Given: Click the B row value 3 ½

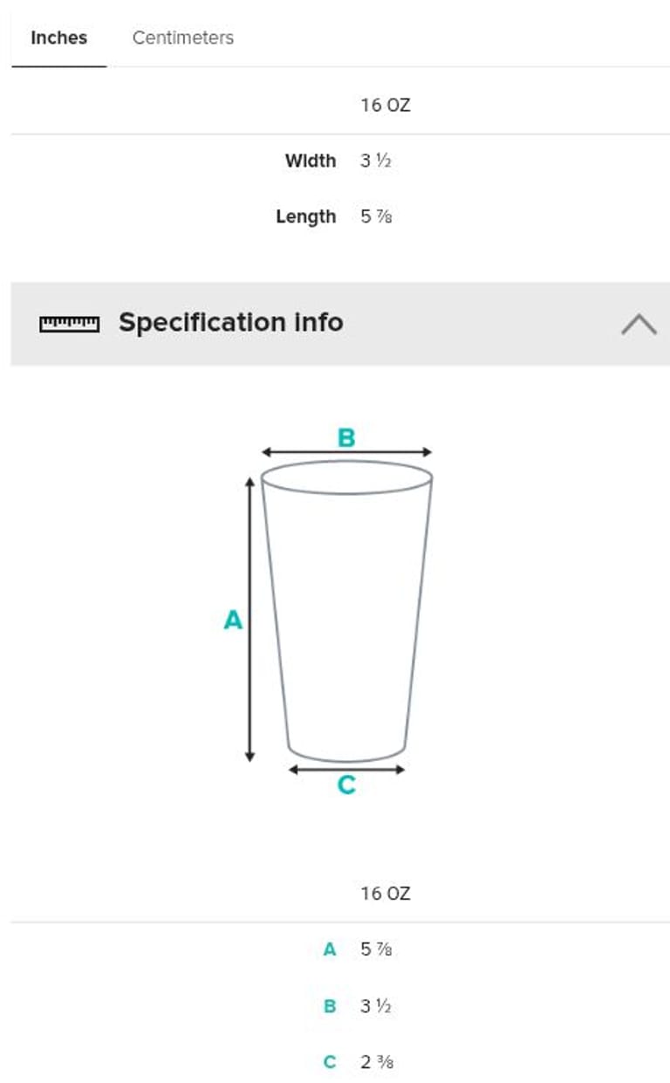Looking at the screenshot, I should [376, 1005].
